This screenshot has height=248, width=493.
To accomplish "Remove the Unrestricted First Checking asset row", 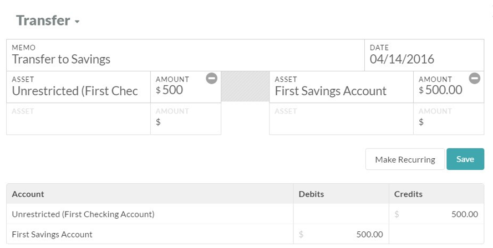I will point(212,78).
